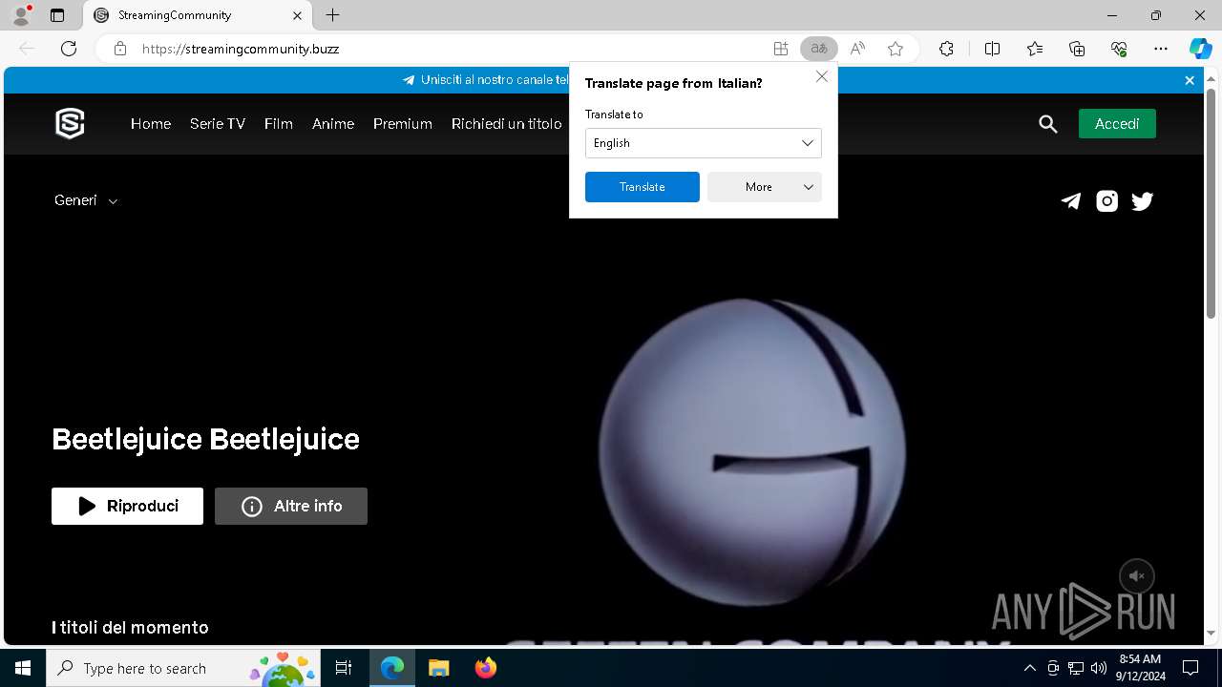Click Altre info button
This screenshot has width=1222, height=687.
click(291, 506)
